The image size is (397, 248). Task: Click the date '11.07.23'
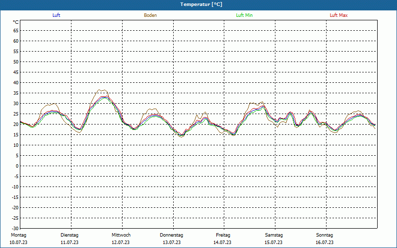(69, 243)
